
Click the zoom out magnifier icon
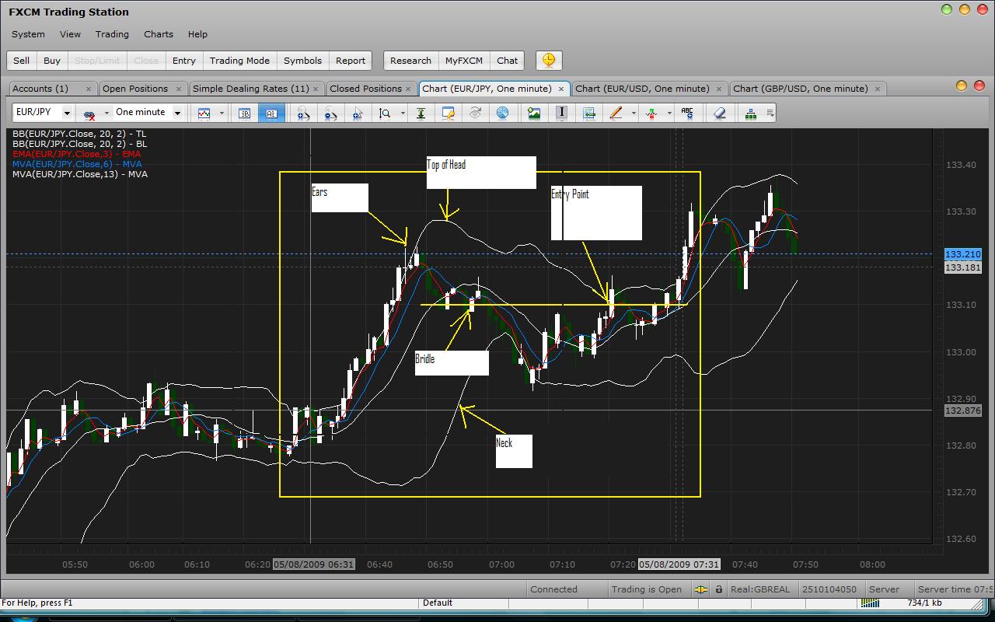coord(330,114)
